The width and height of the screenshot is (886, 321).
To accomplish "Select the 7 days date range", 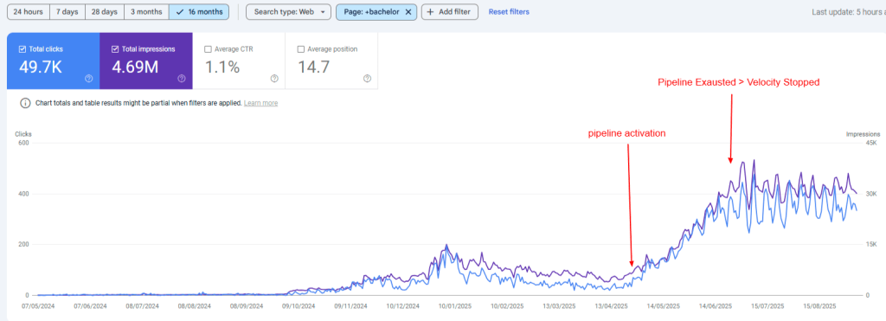I will [67, 12].
